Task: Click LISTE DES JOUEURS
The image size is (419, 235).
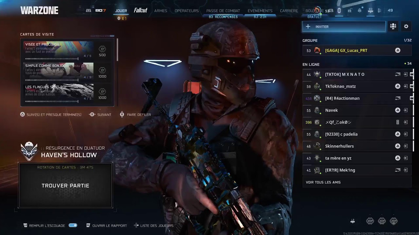Action: [x=157, y=226]
